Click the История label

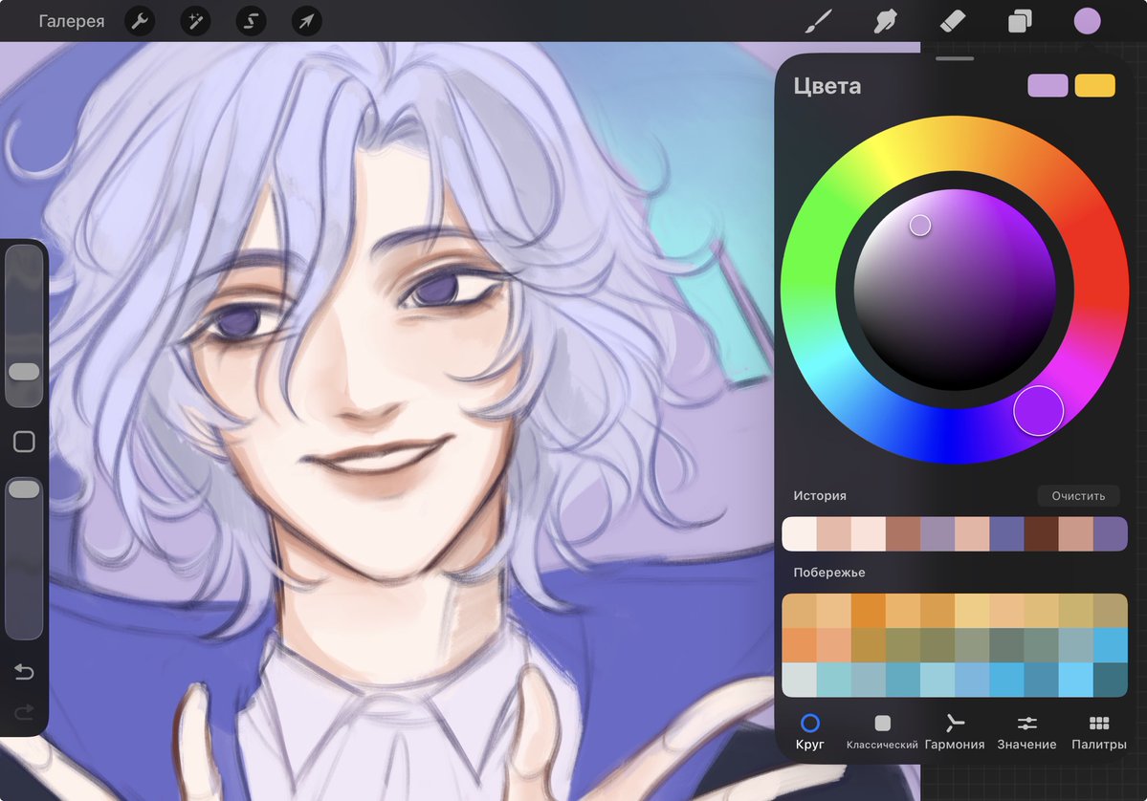[x=820, y=495]
